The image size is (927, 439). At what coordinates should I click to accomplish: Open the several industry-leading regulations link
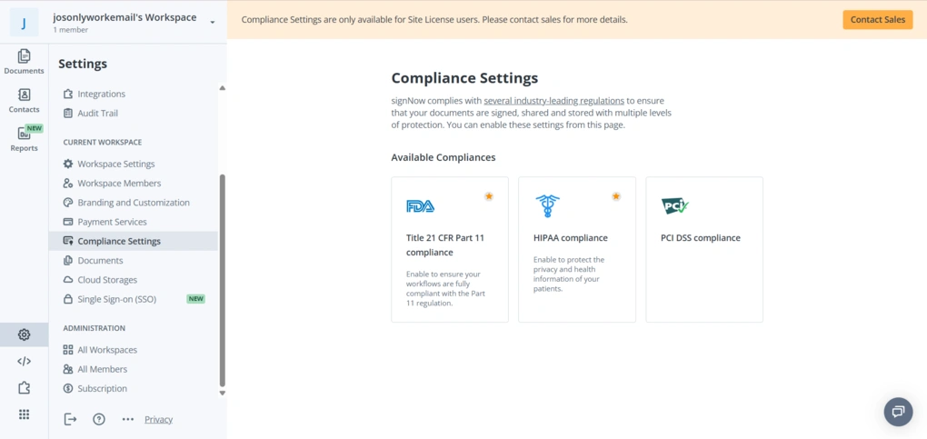(554, 101)
